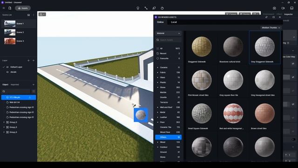Select the hand tool in top toolbar
The width and height of the screenshot is (298, 168).
click(x=162, y=8)
